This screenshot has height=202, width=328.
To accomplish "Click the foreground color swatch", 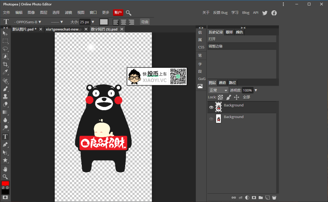I will point(4,183).
